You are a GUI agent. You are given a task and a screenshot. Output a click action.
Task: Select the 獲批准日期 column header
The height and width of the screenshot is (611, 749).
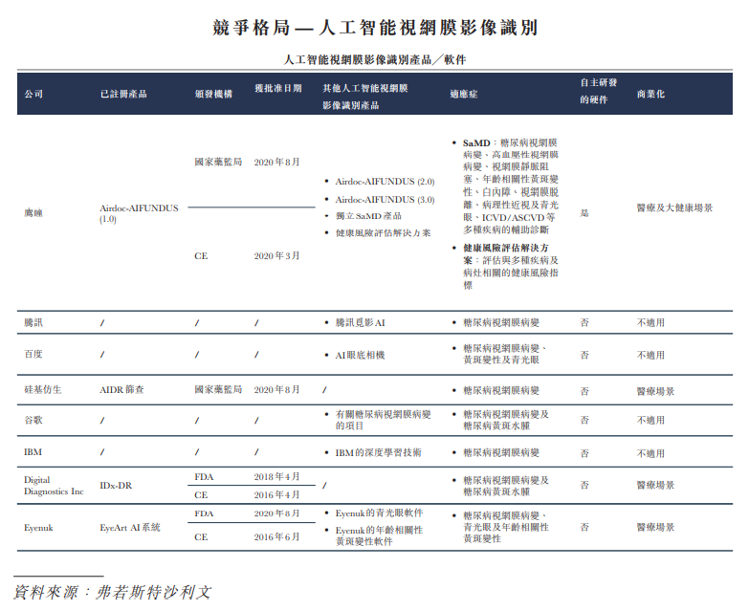278,88
